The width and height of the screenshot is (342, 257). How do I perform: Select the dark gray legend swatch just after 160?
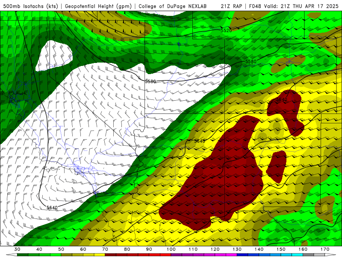308,255
